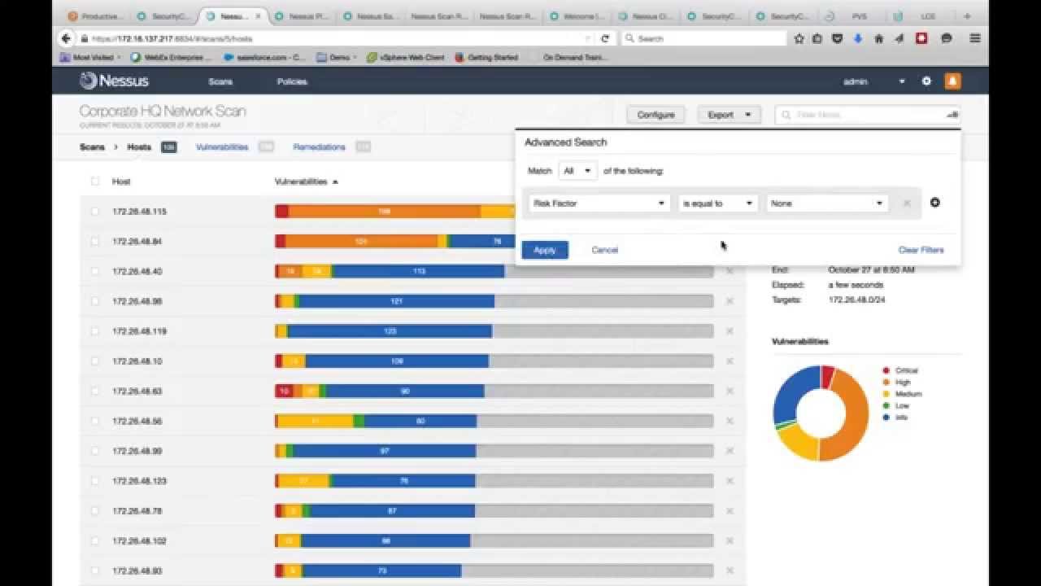This screenshot has width=1041, height=586.
Task: Delete host 172.26.48.63 with its X
Action: click(730, 391)
